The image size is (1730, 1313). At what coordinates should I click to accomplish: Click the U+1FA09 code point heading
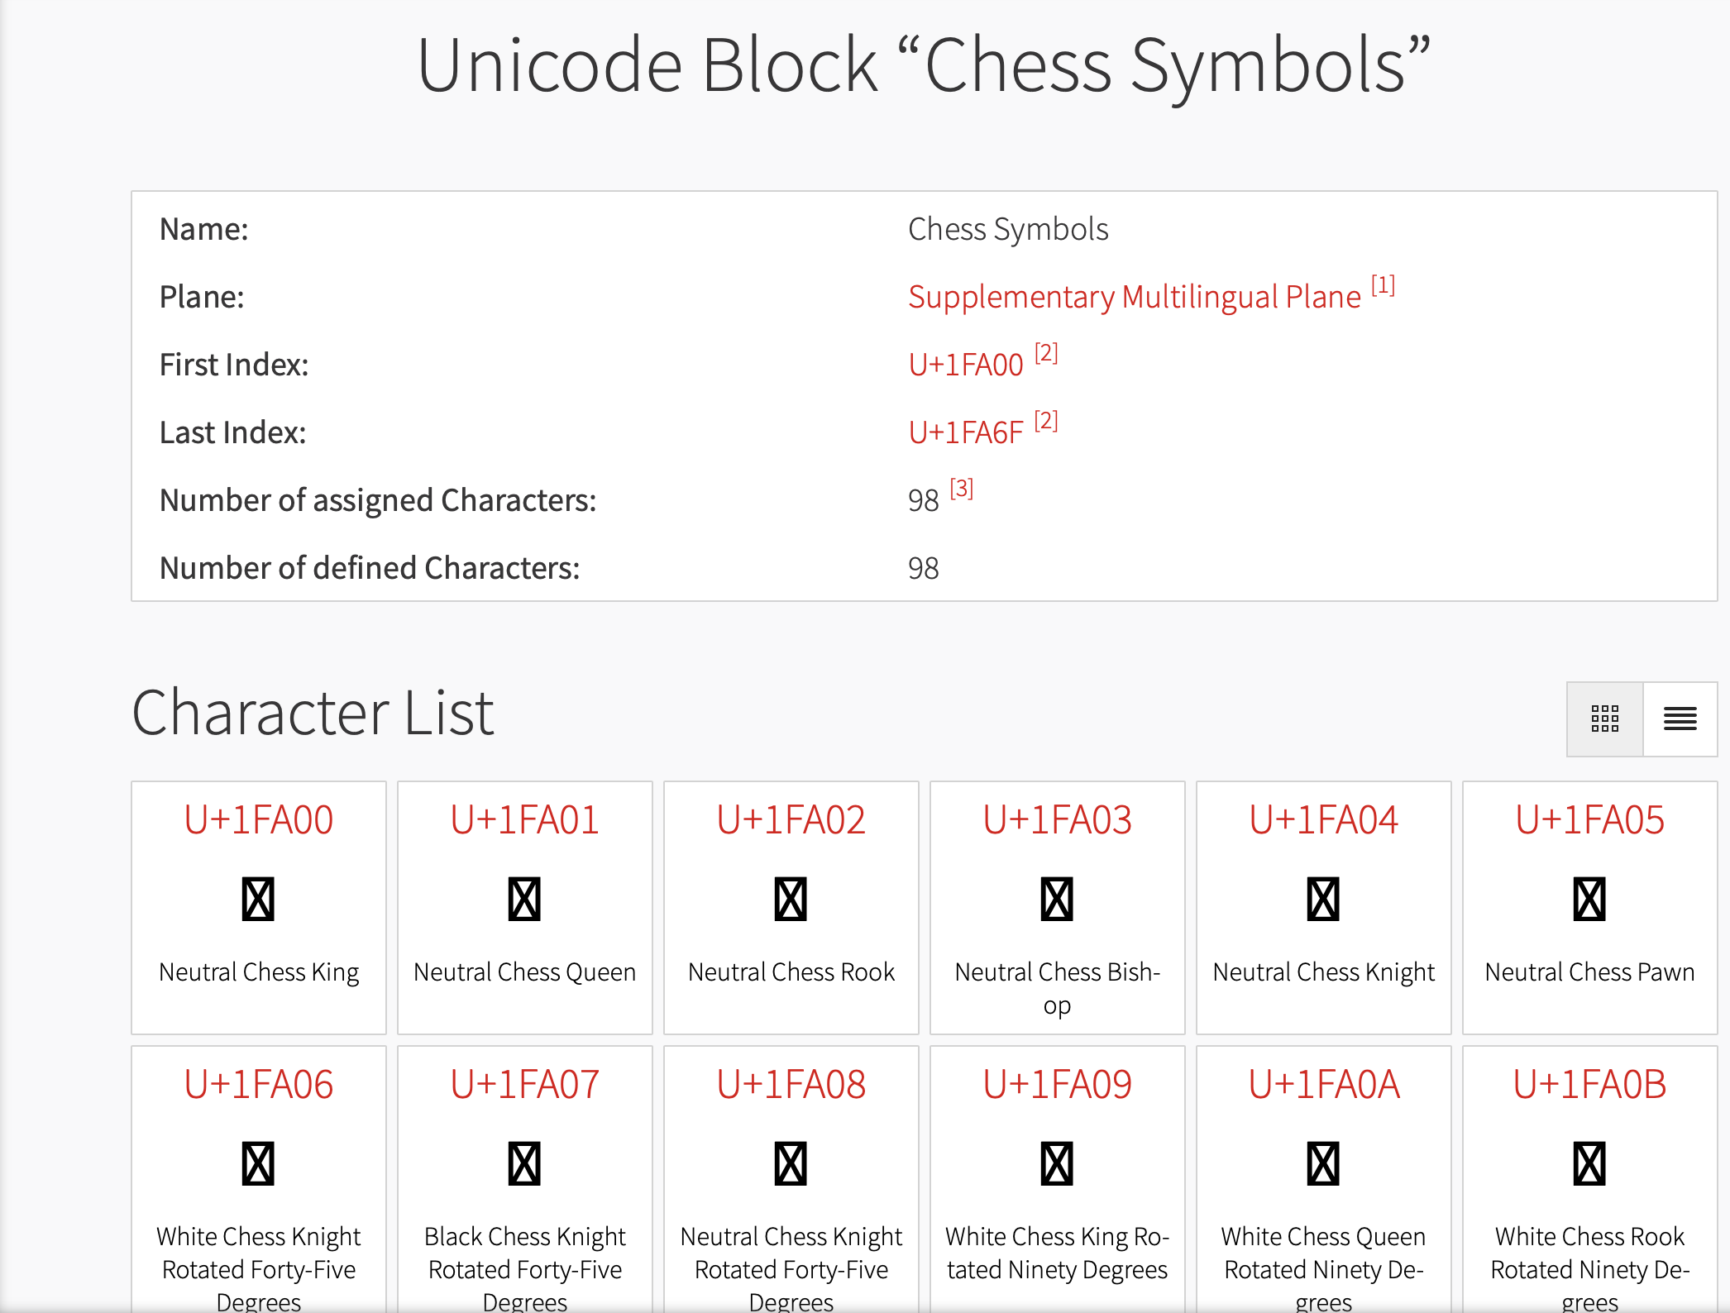pos(1057,1084)
